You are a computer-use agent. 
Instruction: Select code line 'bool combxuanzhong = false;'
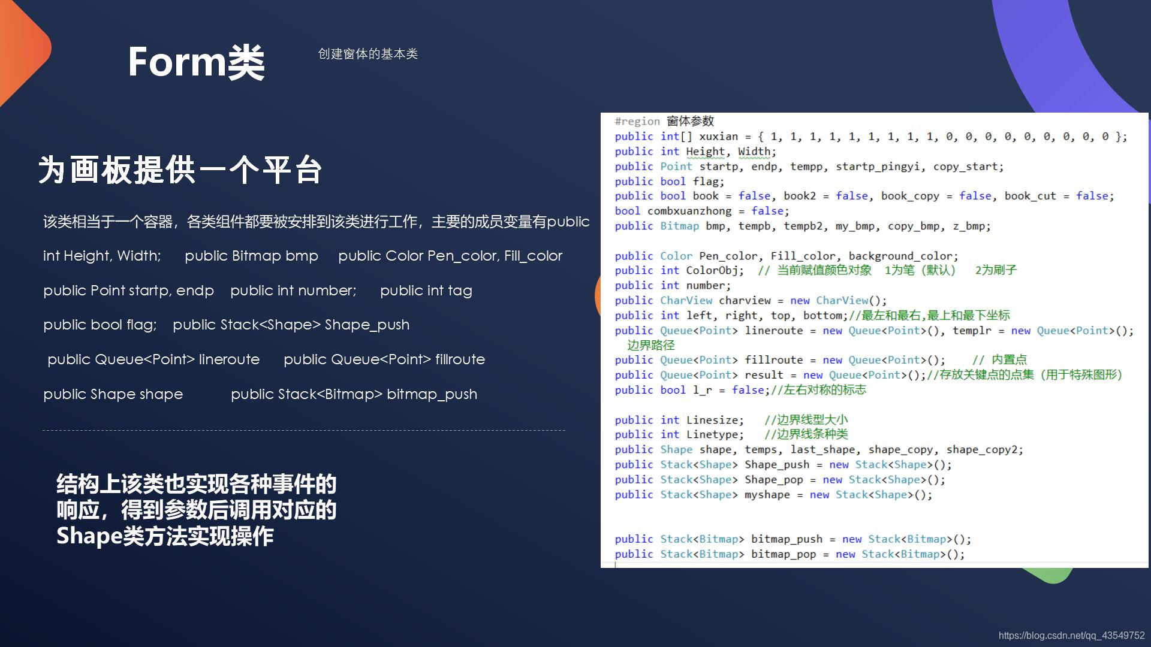[x=702, y=211]
